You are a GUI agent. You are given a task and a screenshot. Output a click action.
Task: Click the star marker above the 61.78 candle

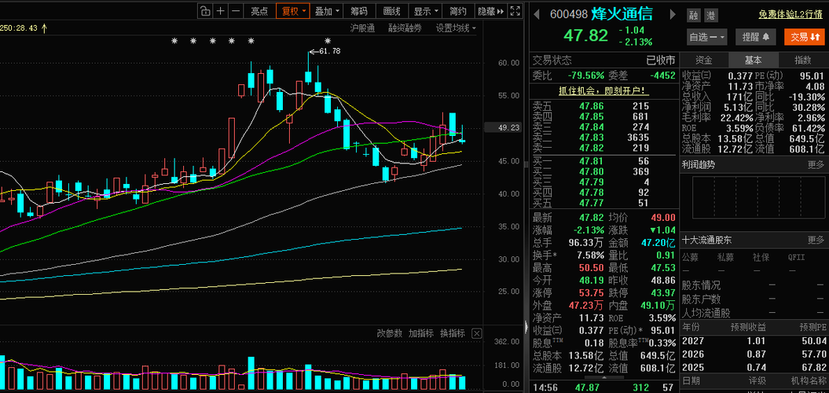(x=327, y=41)
